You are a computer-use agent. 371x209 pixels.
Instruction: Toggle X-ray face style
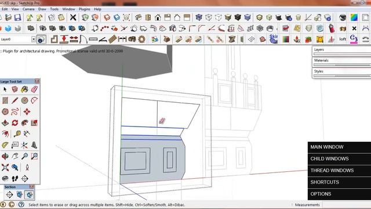coord(199,17)
